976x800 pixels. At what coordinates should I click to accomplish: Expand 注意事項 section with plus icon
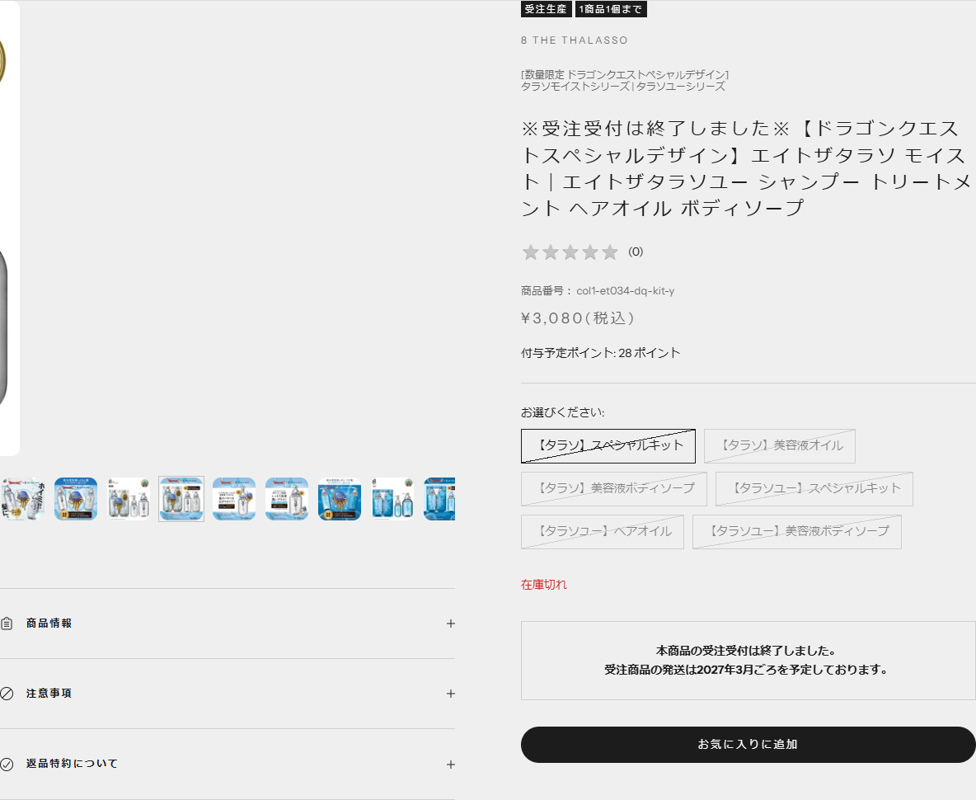[x=451, y=694]
